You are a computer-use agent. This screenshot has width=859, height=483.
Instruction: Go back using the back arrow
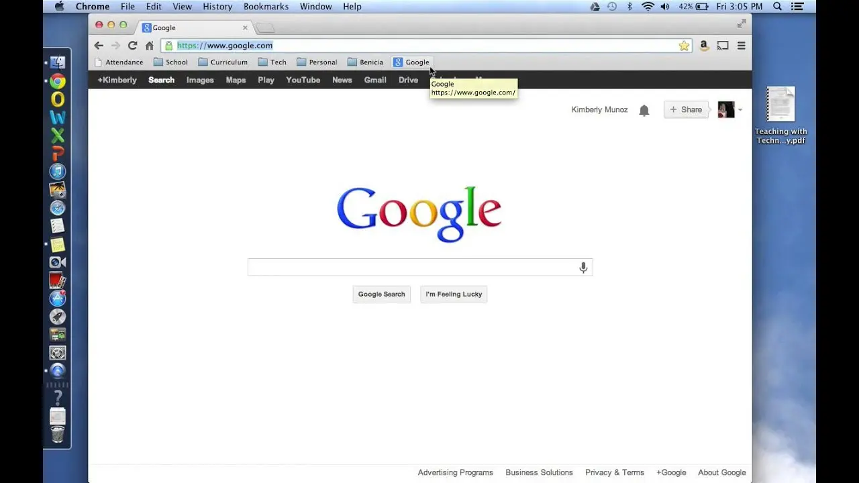coord(98,45)
